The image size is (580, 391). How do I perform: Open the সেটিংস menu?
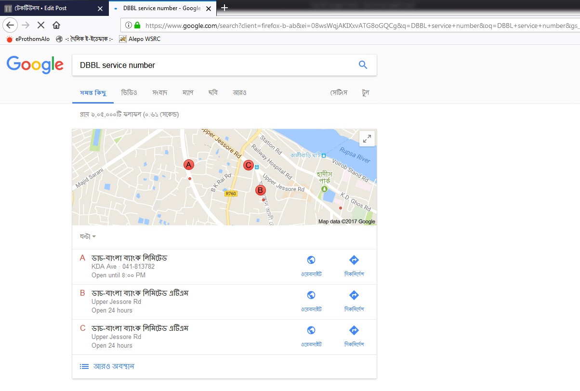(x=339, y=92)
